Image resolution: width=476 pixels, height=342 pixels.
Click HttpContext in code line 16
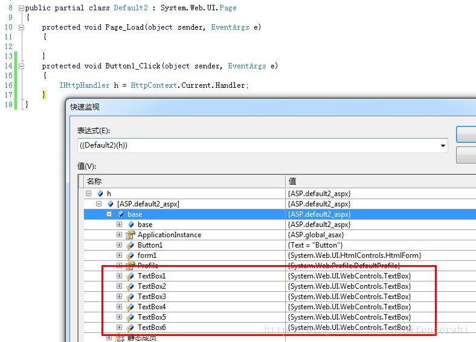coord(153,85)
